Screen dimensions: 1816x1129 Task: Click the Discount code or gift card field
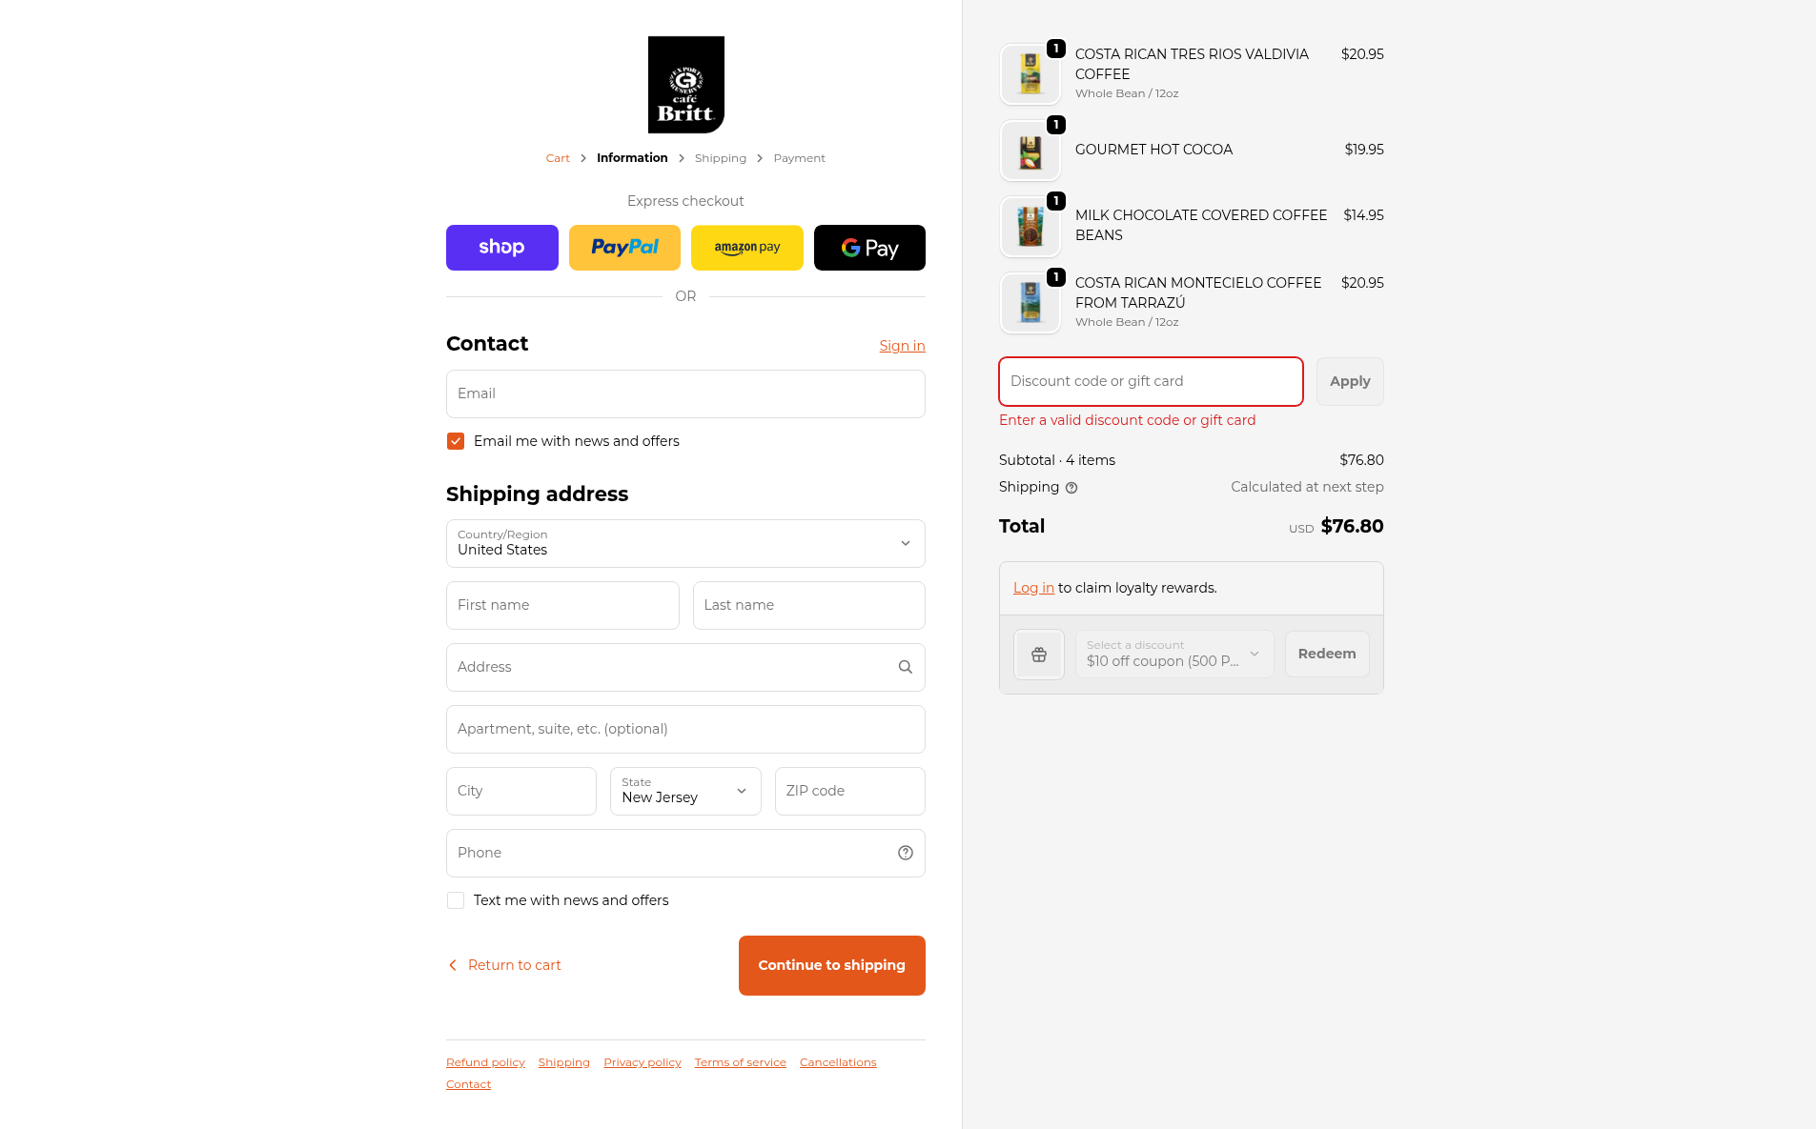click(x=1151, y=381)
